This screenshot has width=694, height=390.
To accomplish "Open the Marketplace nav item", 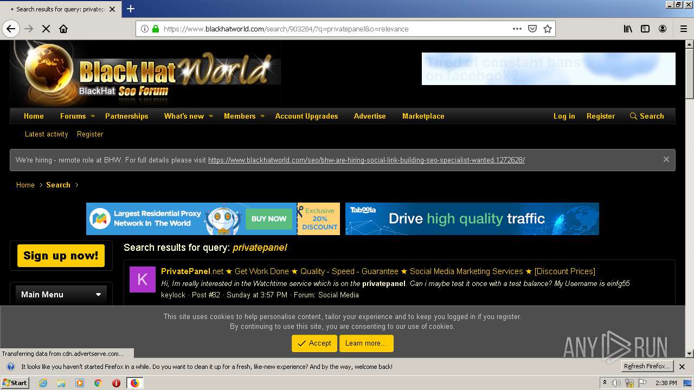I will [x=423, y=116].
